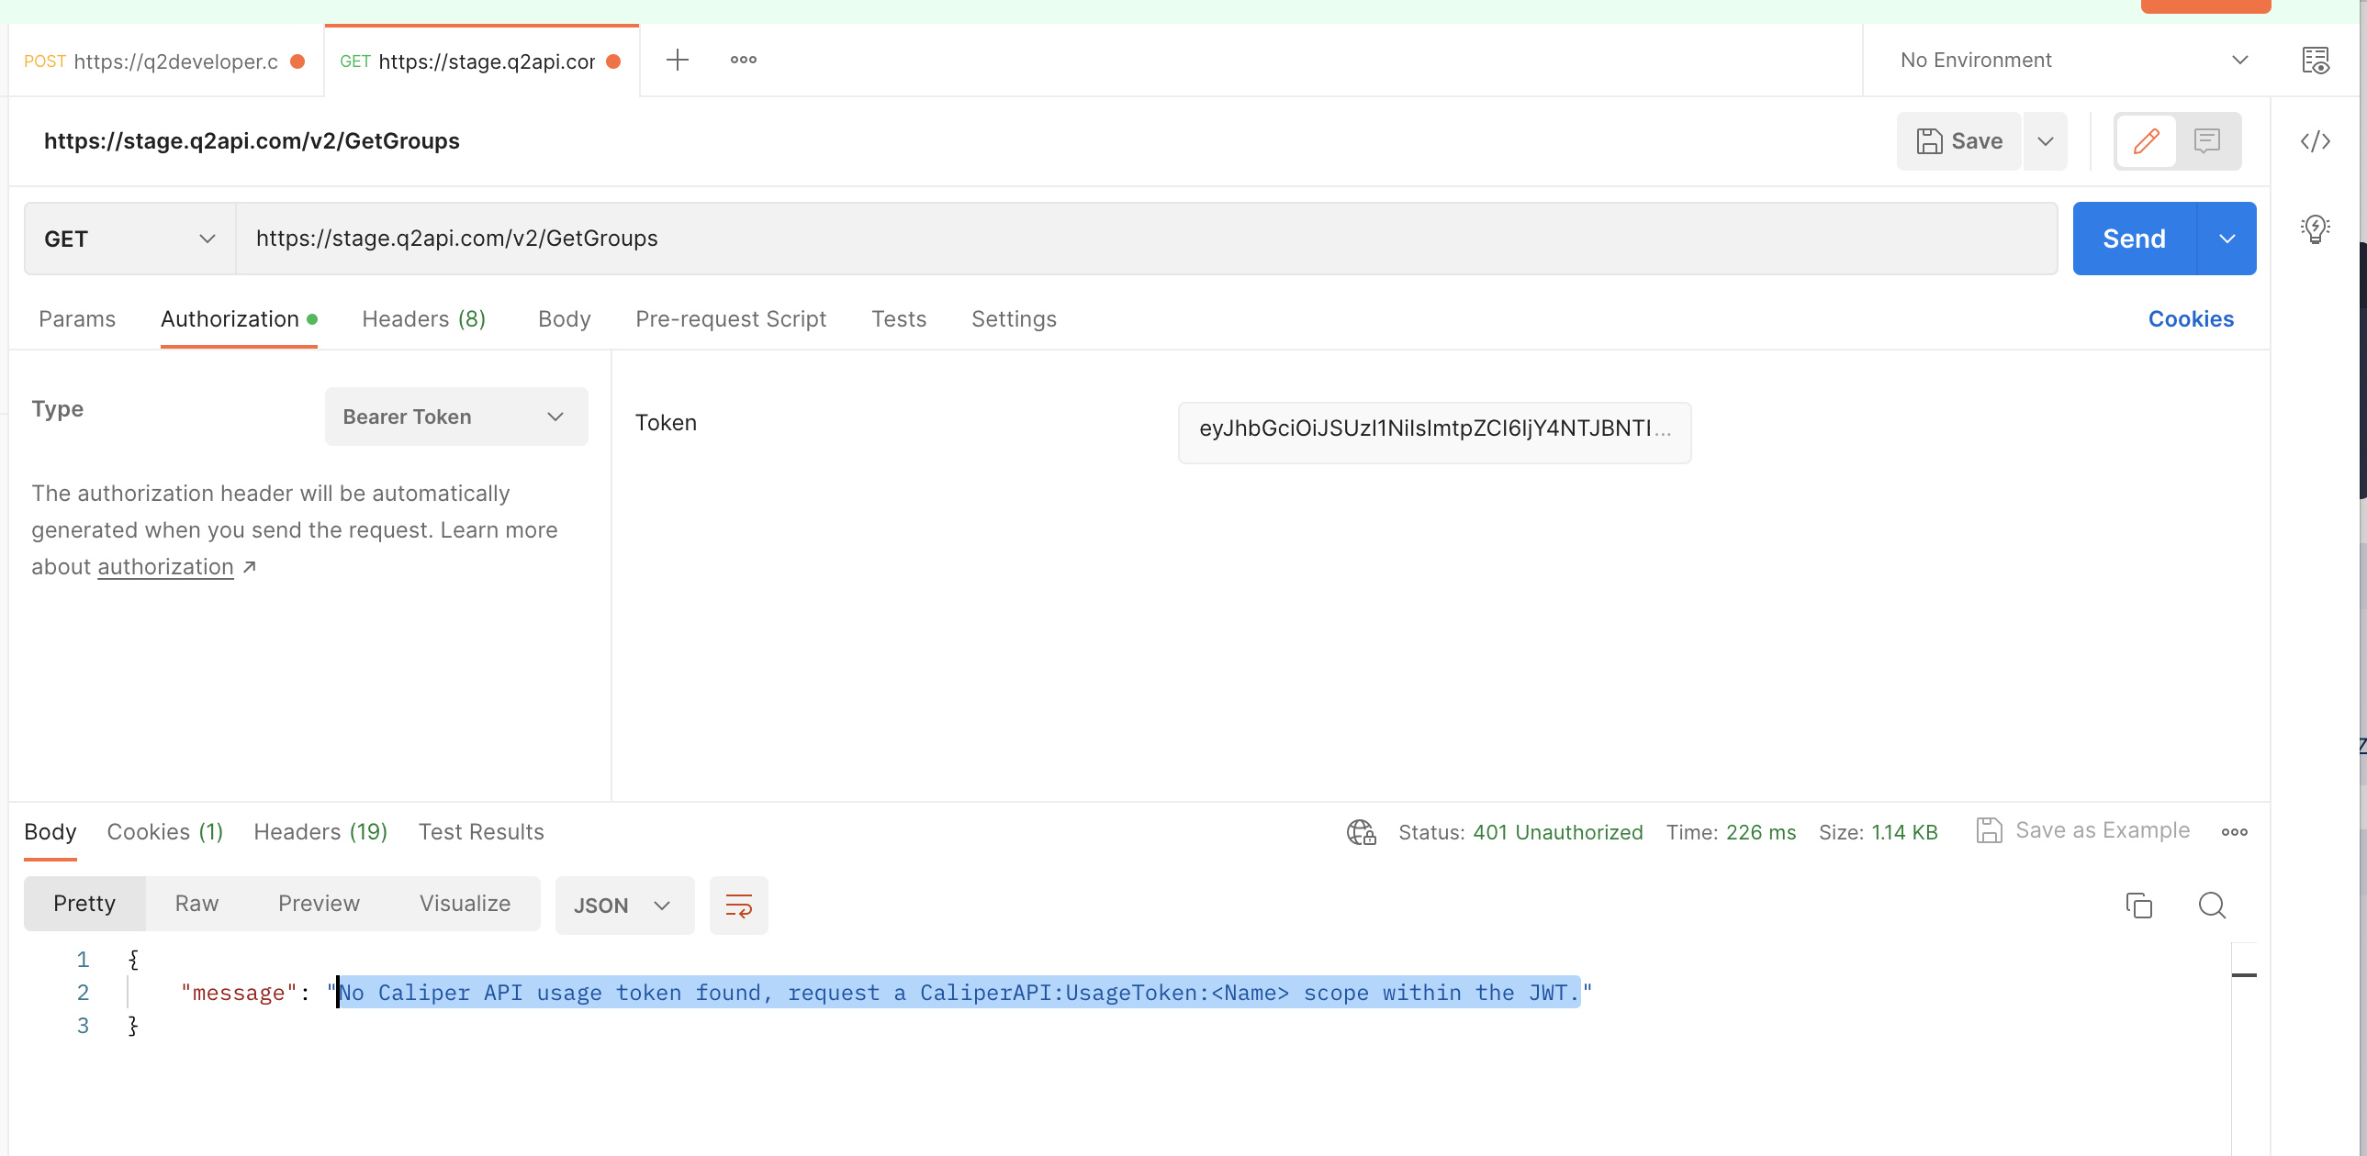Send the GetGroups request
Screen dimensions: 2367x1156
coord(2134,239)
